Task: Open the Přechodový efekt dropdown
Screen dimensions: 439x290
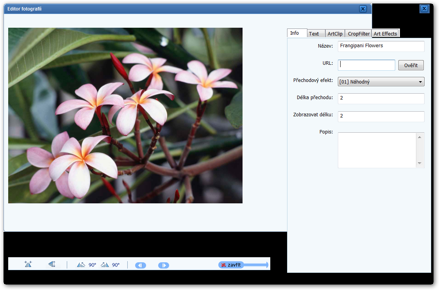Action: [x=381, y=82]
